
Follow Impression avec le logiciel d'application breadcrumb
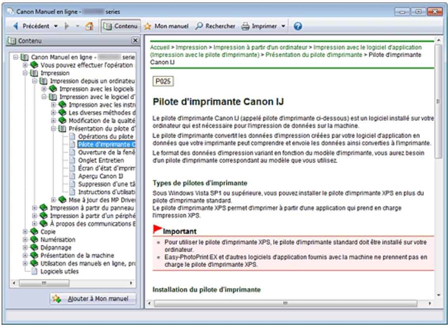[x=367, y=48]
